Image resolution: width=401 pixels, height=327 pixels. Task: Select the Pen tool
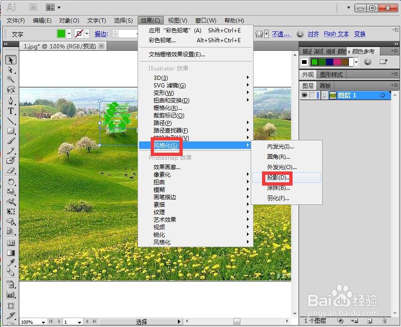pos(11,101)
